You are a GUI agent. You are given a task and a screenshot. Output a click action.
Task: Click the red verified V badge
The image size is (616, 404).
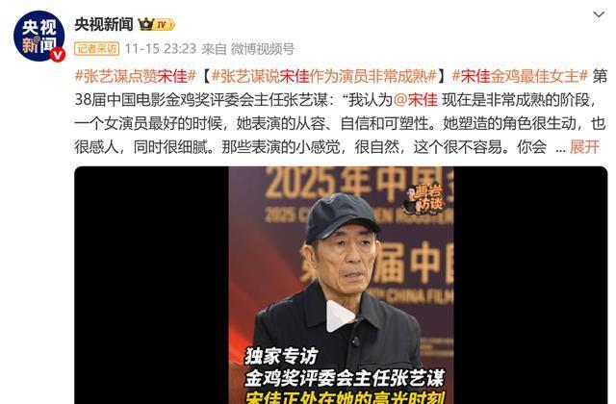click(58, 54)
